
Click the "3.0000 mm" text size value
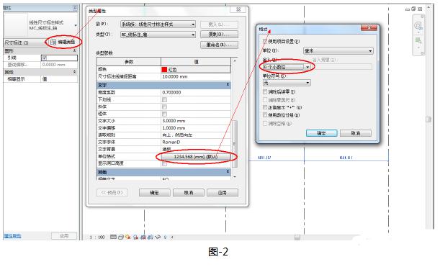pos(196,121)
